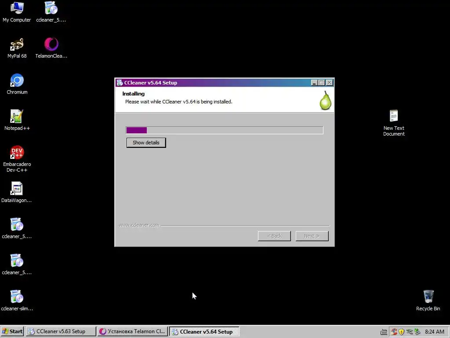This screenshot has width=450, height=338.
Task: Open the Start menu
Action: (12, 331)
